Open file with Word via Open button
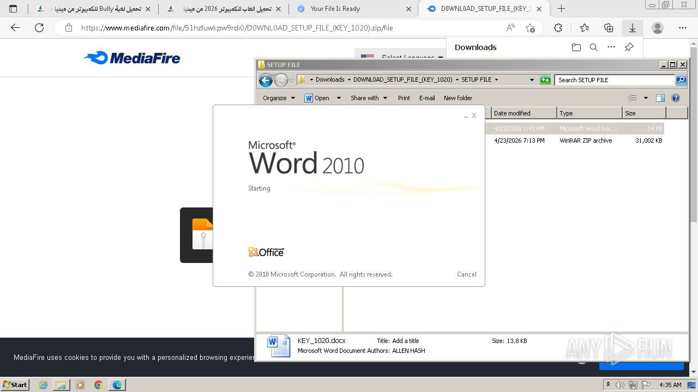Viewport: 698px width, 392px height. [x=317, y=98]
